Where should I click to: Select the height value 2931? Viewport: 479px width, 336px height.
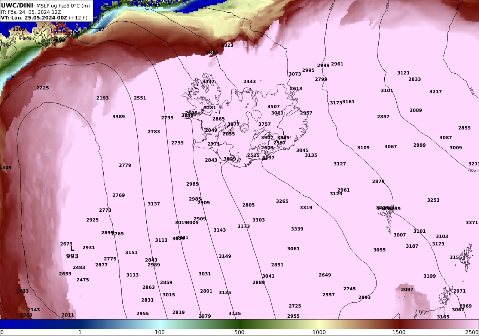click(89, 248)
